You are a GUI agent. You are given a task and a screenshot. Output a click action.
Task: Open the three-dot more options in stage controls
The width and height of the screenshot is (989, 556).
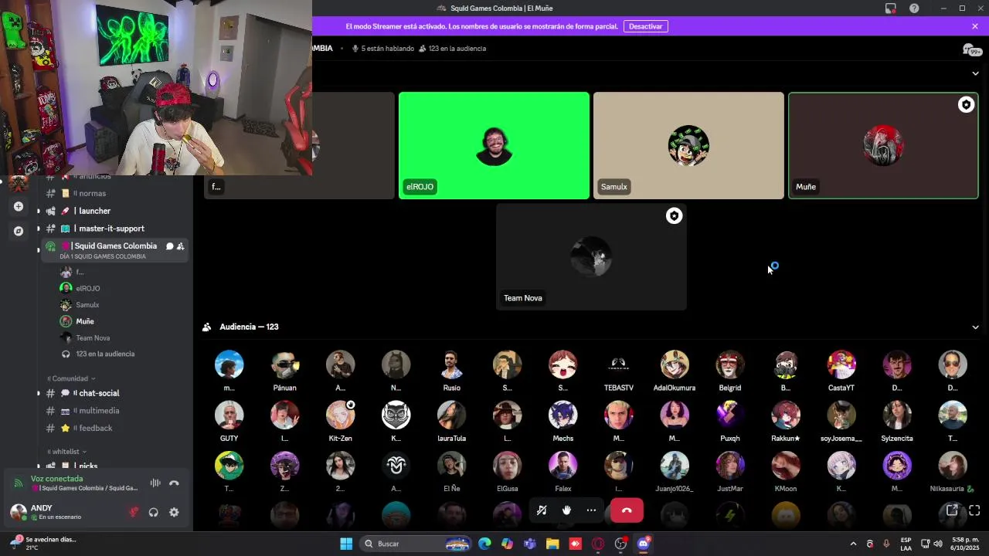tap(591, 510)
